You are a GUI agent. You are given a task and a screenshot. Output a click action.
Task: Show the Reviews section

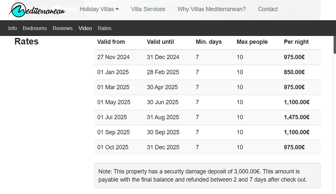pyautogui.click(x=62, y=28)
